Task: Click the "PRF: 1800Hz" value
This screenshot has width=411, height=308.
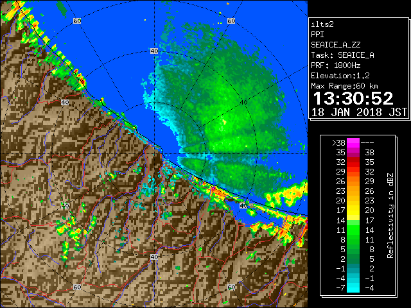Action: [x=336, y=65]
